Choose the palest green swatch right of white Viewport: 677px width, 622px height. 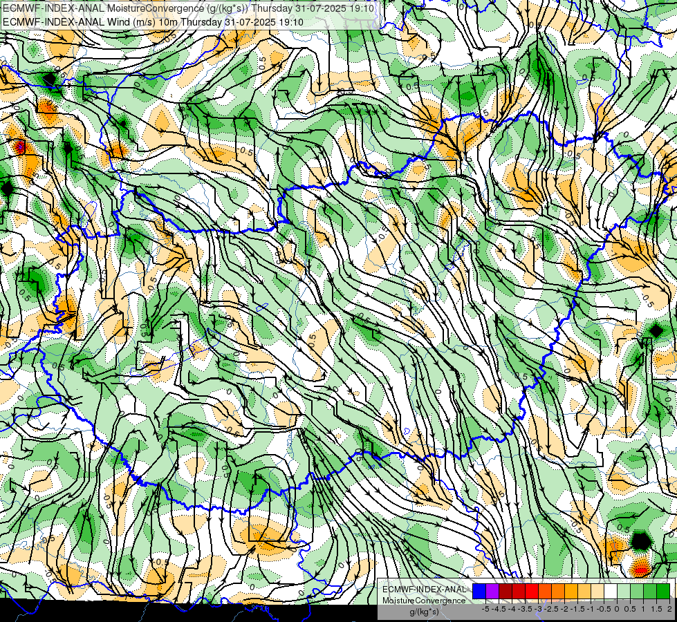click(x=624, y=591)
